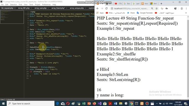Open the Tools menu

click(x=31, y=5)
